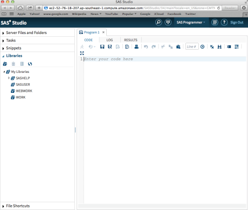Collapse the Libraries section
This screenshot has width=248, height=210.
[x=37, y=56]
